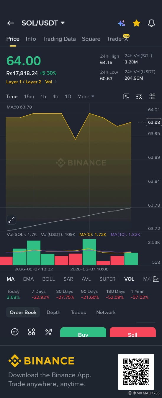
Task: Select the 15m chart interval
Action: (29, 96)
